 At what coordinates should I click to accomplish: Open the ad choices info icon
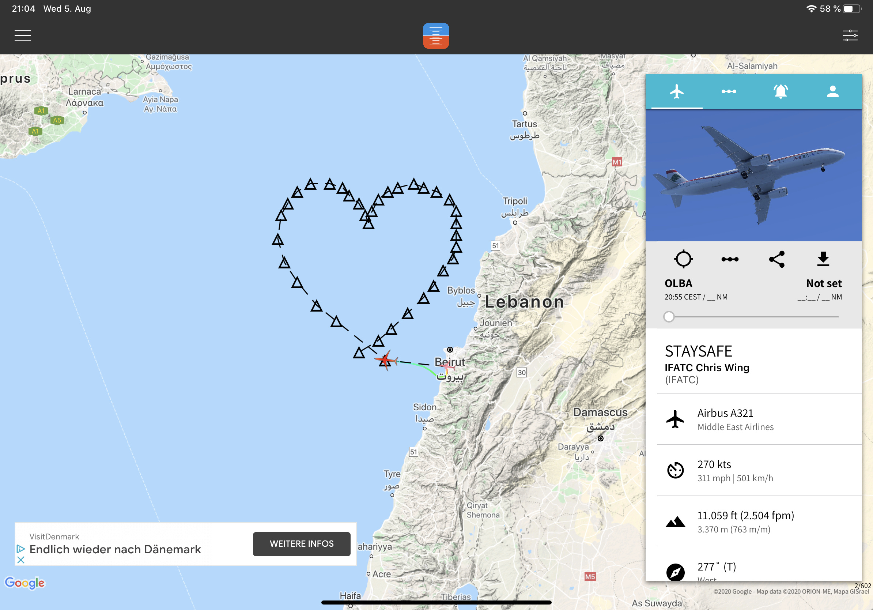coord(21,549)
